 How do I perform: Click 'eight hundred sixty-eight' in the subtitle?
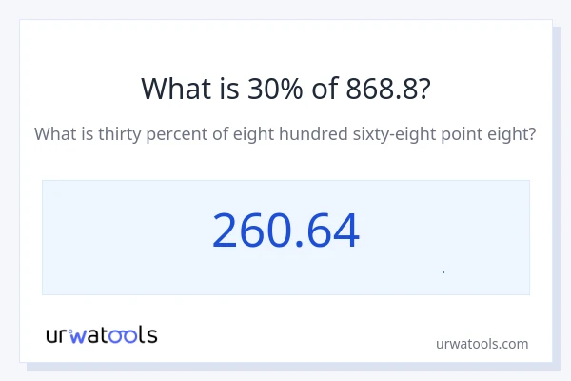point(332,134)
